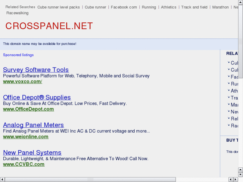Click horizontal scrollbar right arrow at far right
243x182 pixels.
[236, 180]
